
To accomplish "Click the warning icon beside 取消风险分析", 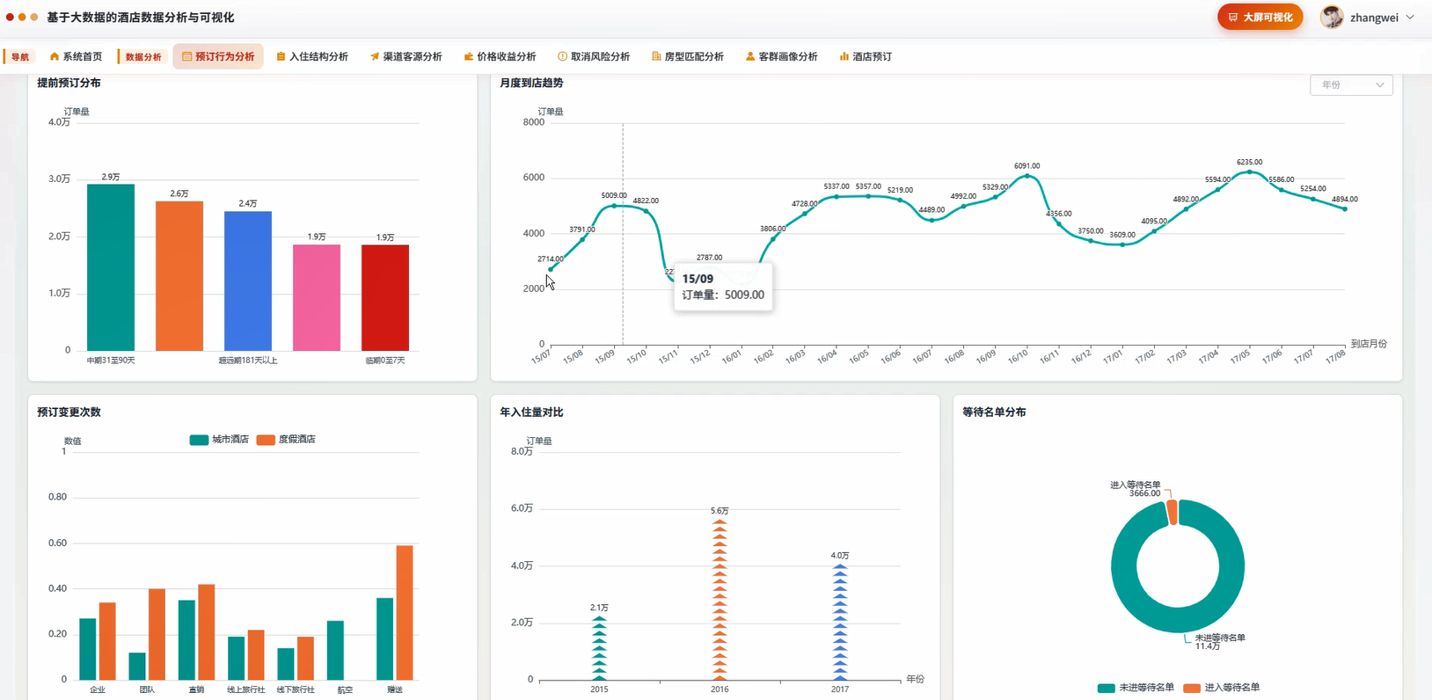I will (562, 56).
